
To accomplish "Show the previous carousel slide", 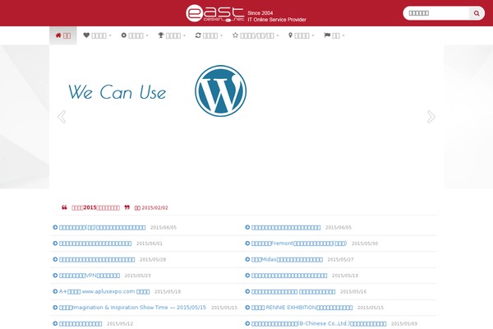I will click(62, 117).
